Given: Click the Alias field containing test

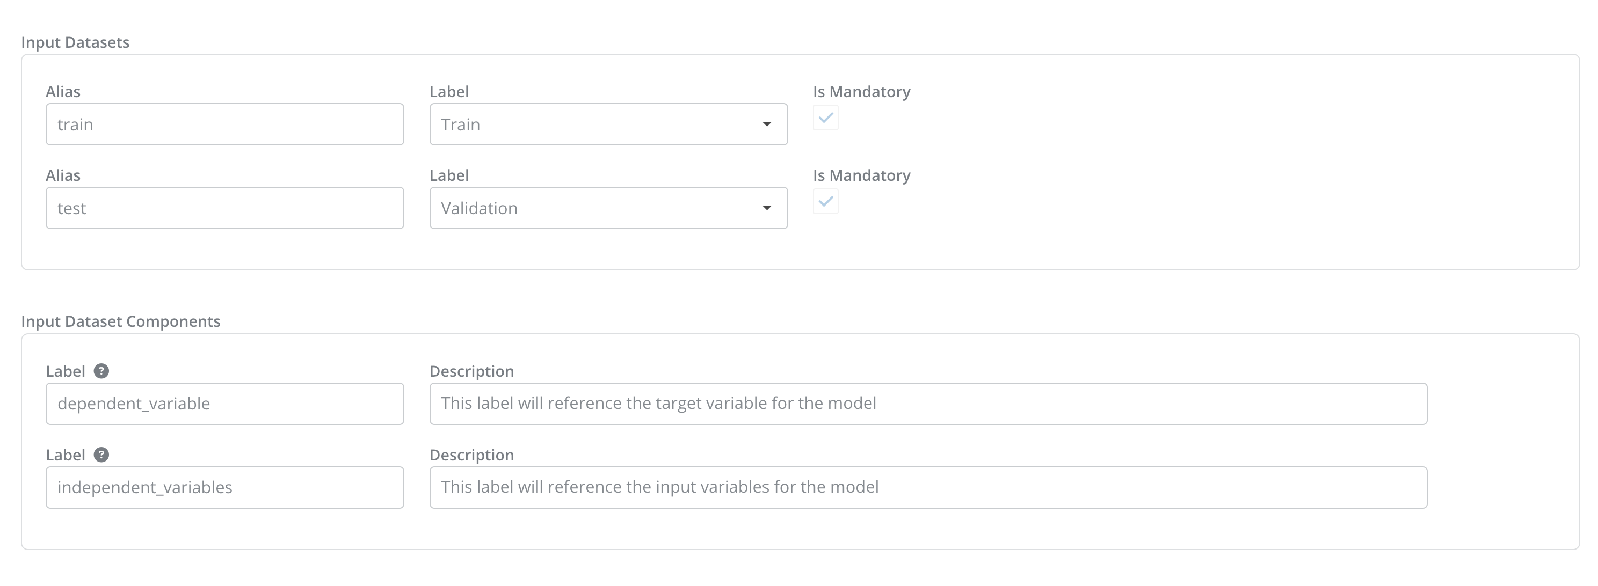Looking at the screenshot, I should (224, 208).
